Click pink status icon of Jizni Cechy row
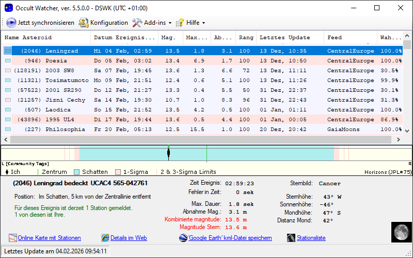The image size is (413, 258). [8, 100]
